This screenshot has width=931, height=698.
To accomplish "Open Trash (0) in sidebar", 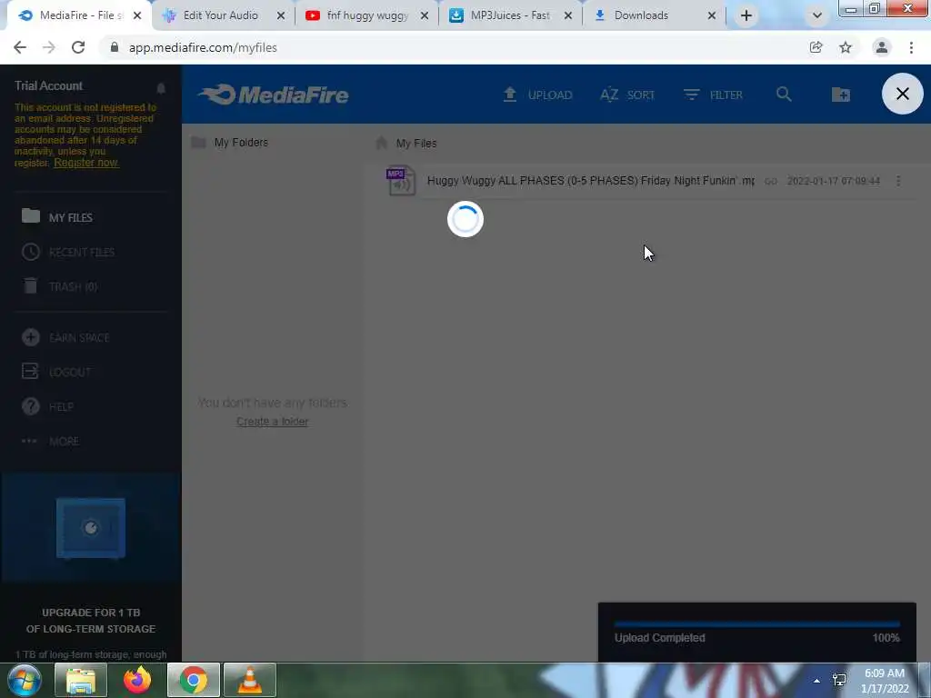I will click(x=59, y=286).
